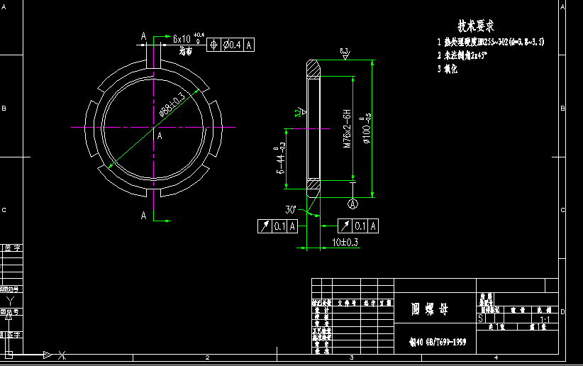Click the circled datum A symbol

352,204
